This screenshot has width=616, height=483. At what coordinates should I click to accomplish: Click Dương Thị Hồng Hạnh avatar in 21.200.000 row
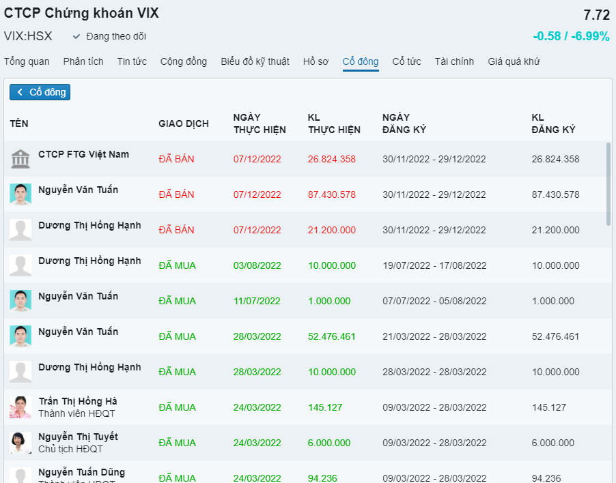[x=20, y=230]
